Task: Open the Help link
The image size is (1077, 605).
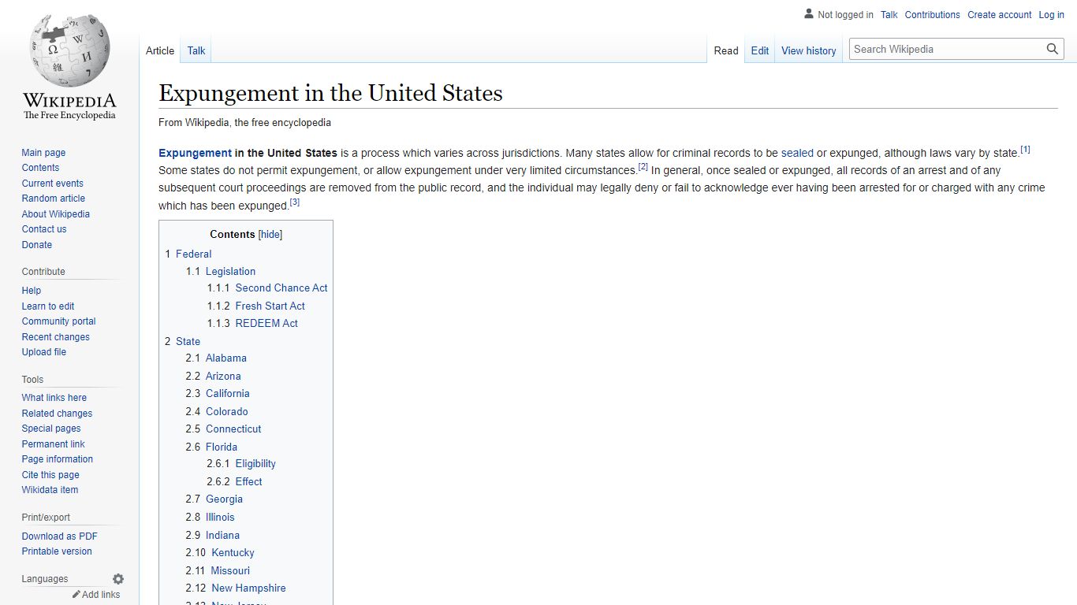Action: click(32, 291)
